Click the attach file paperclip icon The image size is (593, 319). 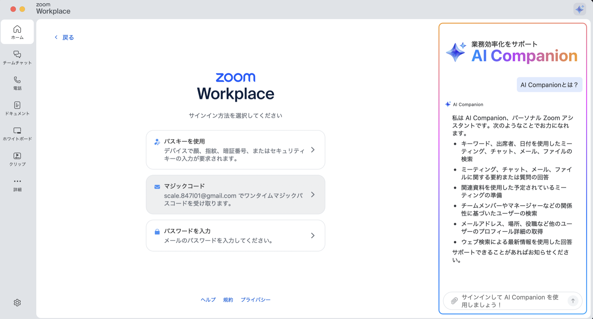tap(454, 301)
